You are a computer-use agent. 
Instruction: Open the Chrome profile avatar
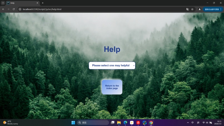click(200, 9)
